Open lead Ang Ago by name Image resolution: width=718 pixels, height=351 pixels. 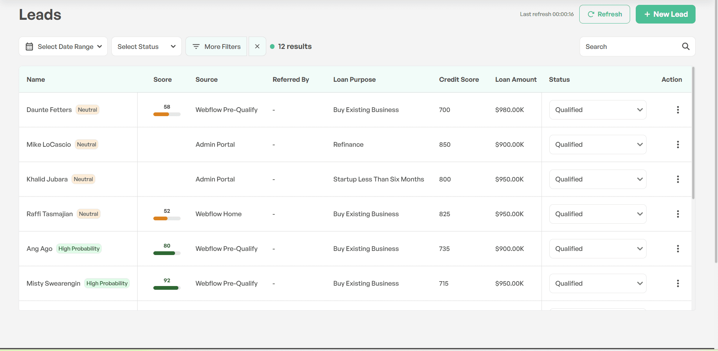click(x=39, y=249)
